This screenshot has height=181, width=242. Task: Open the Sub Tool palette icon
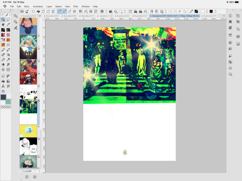[x=15, y=22]
